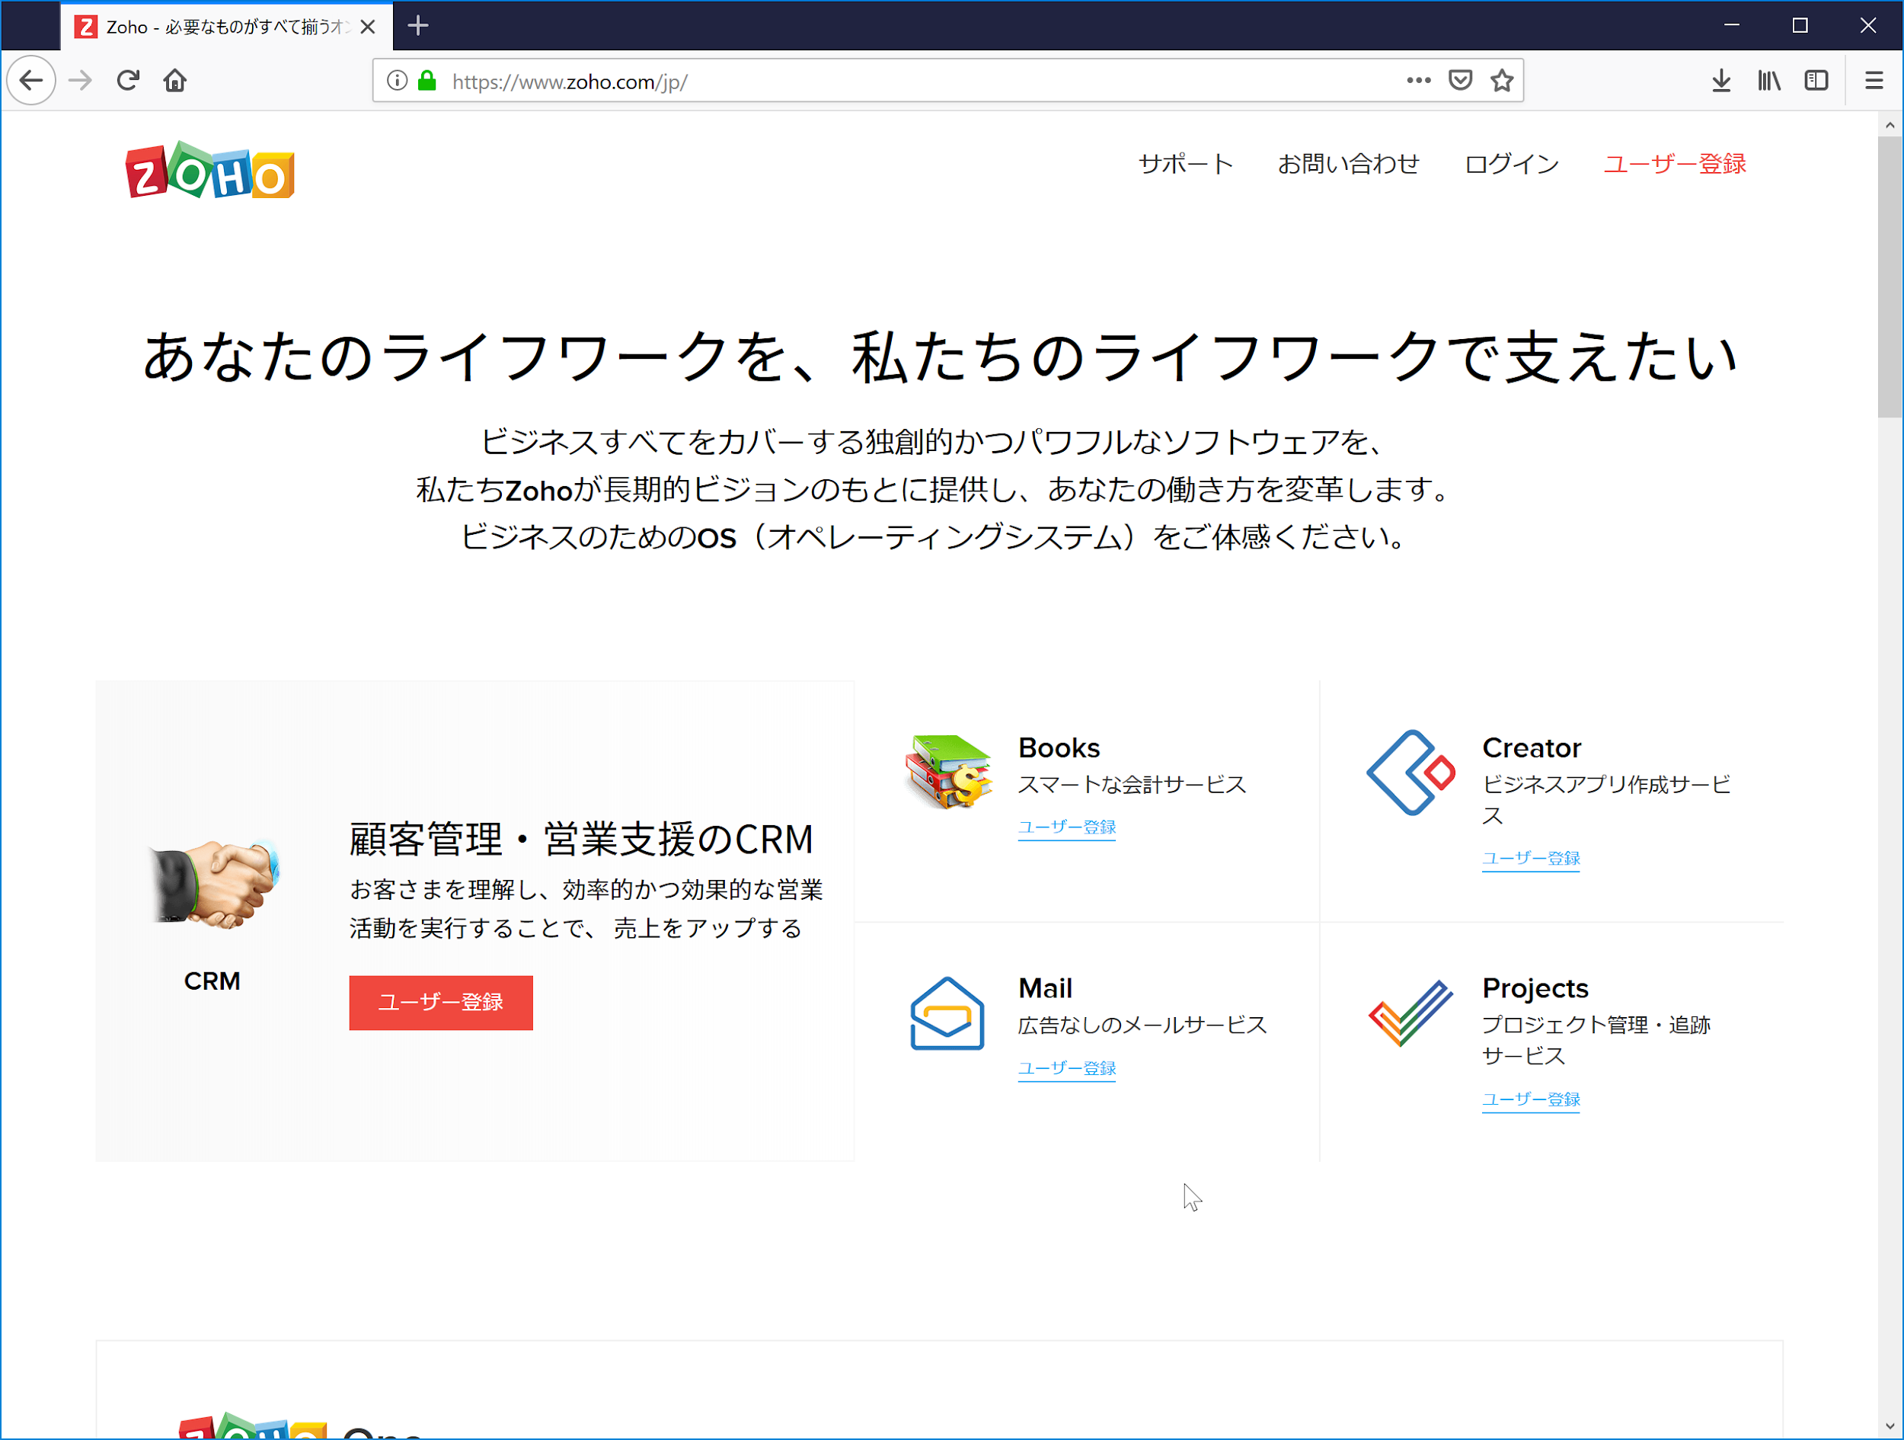Viewport: 1904px width, 1440px height.
Task: Click ユーザー登録 link under Books
Action: pos(1066,827)
